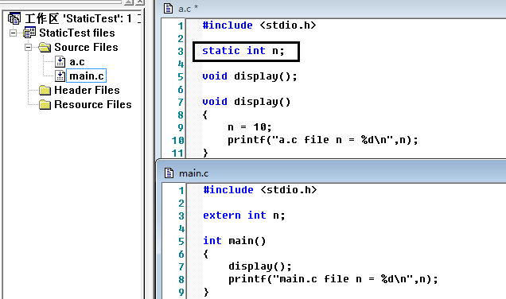The height and width of the screenshot is (299, 506).
Task: Click the StaticTest files project icon
Action: click(x=29, y=33)
